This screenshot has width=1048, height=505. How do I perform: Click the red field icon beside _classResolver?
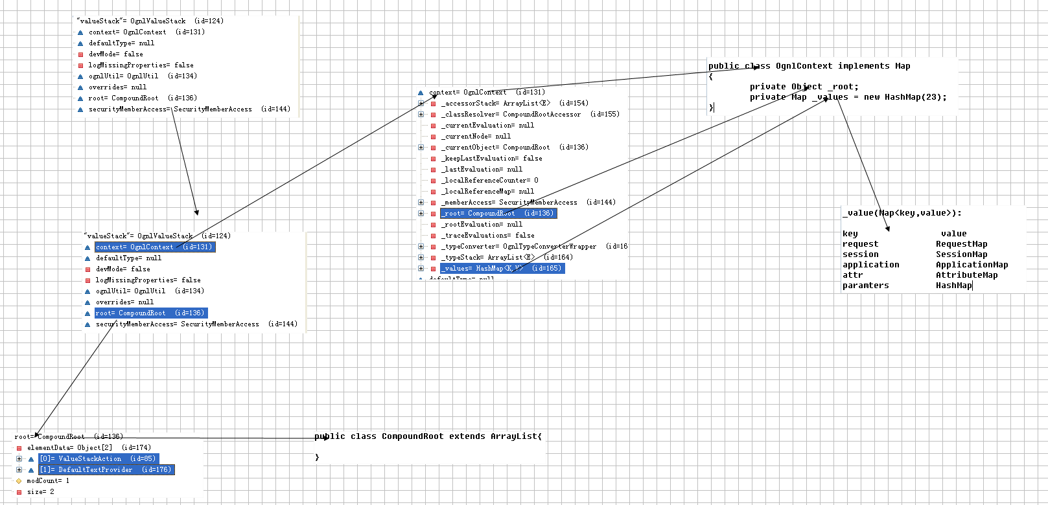pos(434,115)
